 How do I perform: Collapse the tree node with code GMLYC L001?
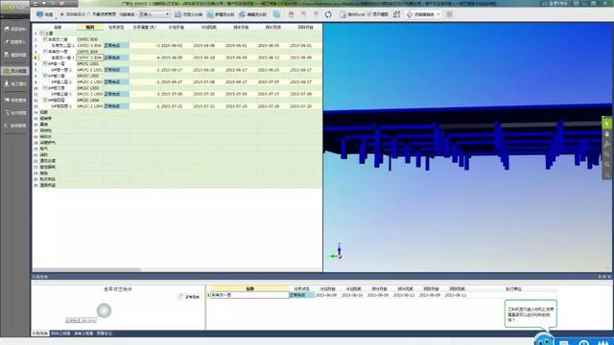[45, 63]
